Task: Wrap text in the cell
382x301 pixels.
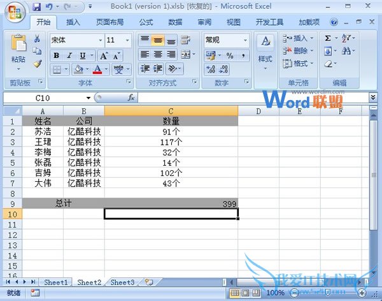Action: click(185, 40)
